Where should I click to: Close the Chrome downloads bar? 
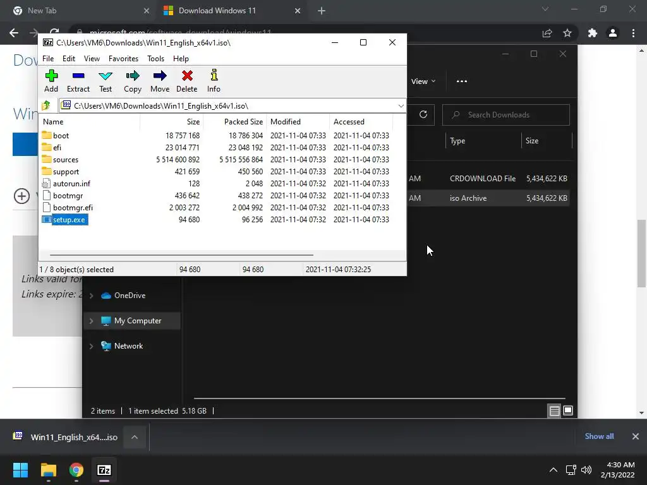[636, 436]
